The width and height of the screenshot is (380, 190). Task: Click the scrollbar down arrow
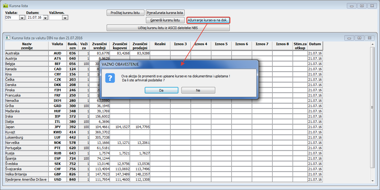373,181
